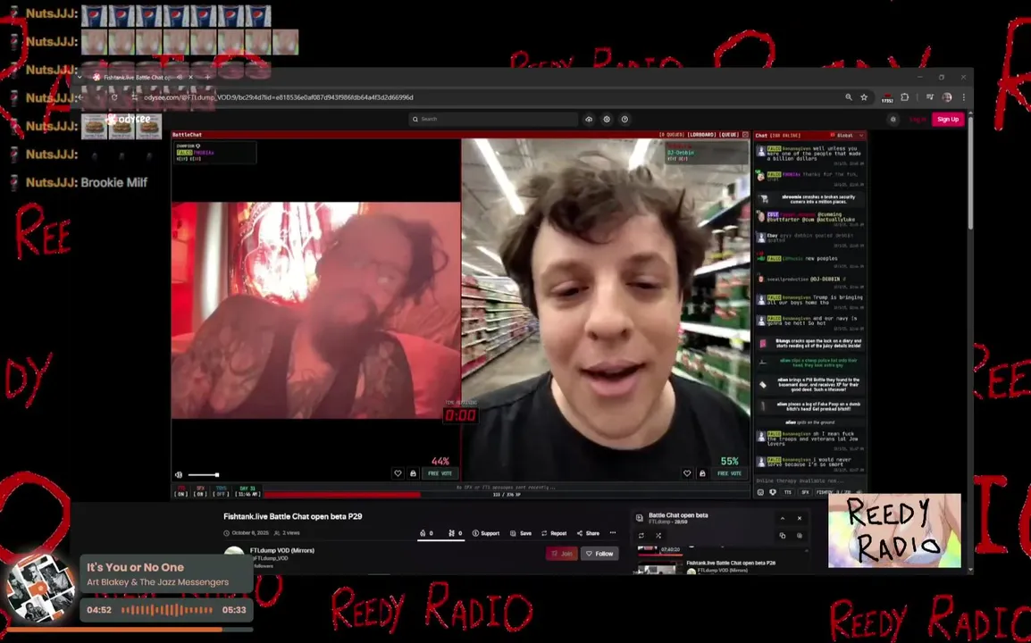
Task: Click the Log In link
Action: 918,119
